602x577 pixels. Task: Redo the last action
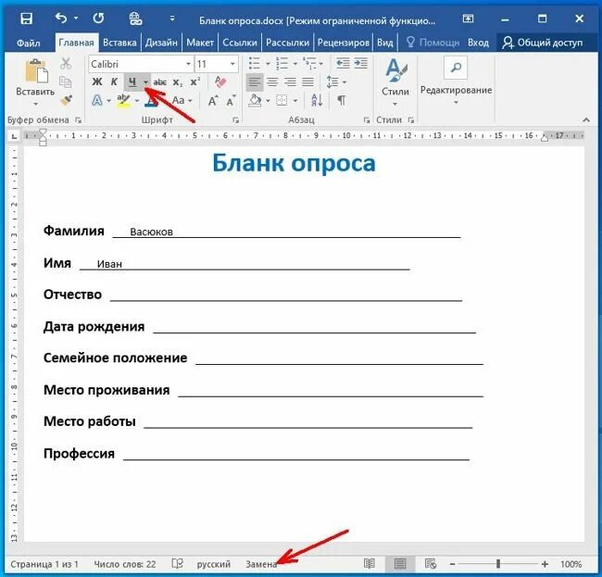pyautogui.click(x=98, y=18)
